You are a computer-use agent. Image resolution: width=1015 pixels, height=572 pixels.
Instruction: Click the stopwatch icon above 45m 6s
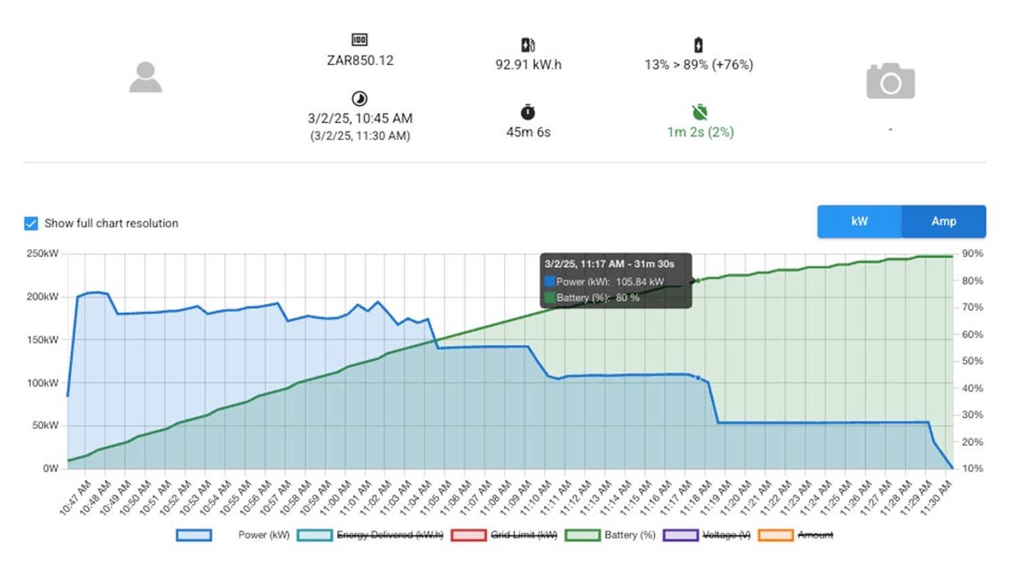tap(528, 112)
